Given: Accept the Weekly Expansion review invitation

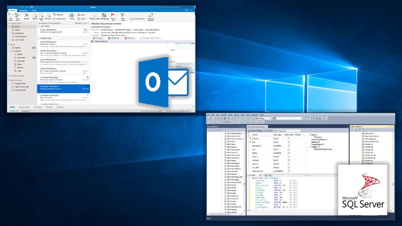Looking at the screenshot, I should 97,38.
